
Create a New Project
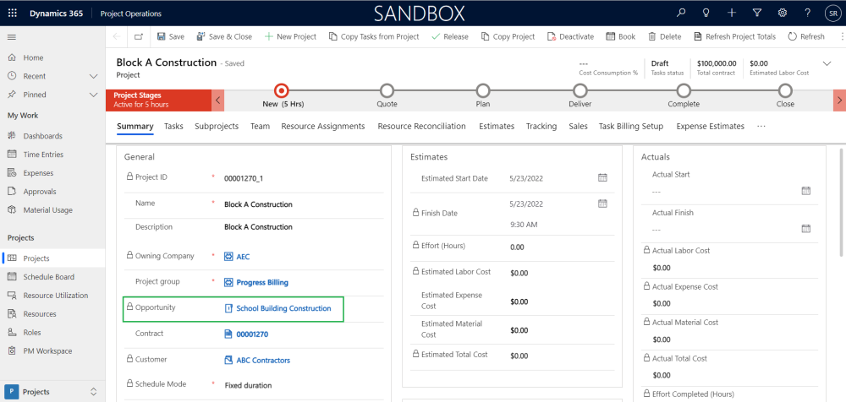click(289, 36)
